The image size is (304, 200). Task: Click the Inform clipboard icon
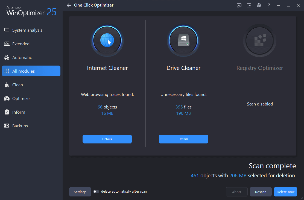7,112
